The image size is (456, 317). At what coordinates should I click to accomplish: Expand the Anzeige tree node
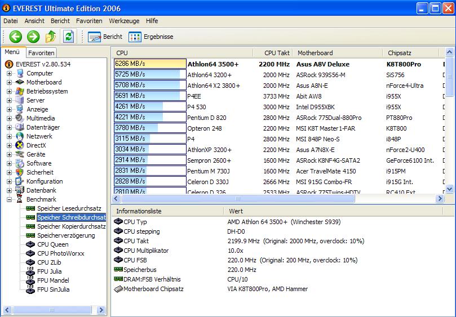[x=10, y=110]
